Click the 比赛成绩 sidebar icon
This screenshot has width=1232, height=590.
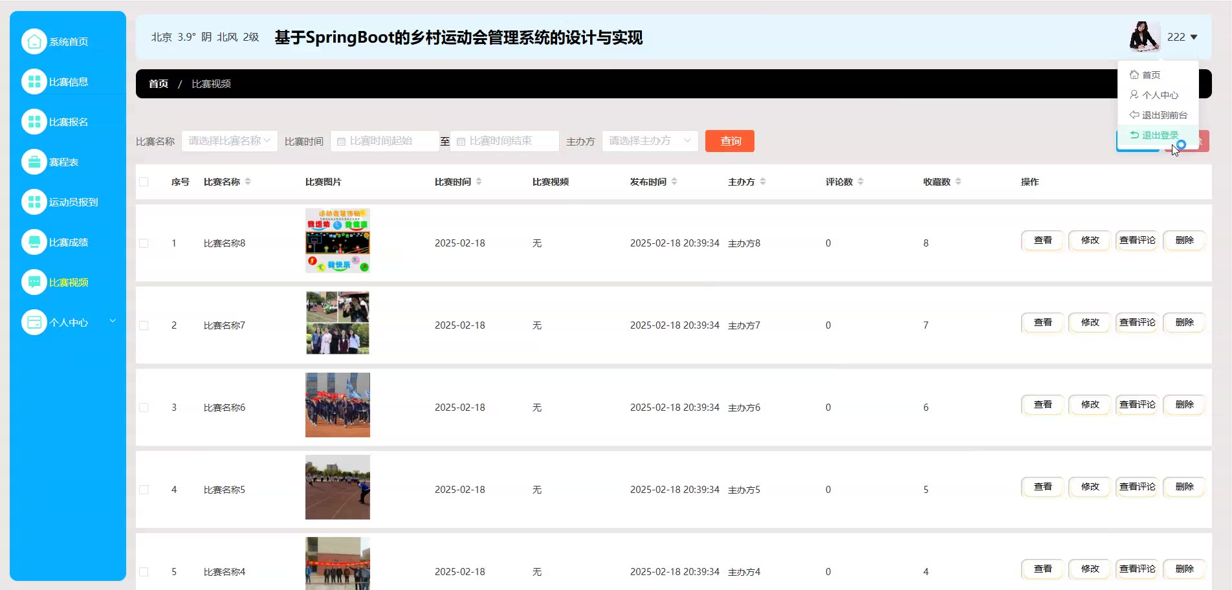[34, 242]
